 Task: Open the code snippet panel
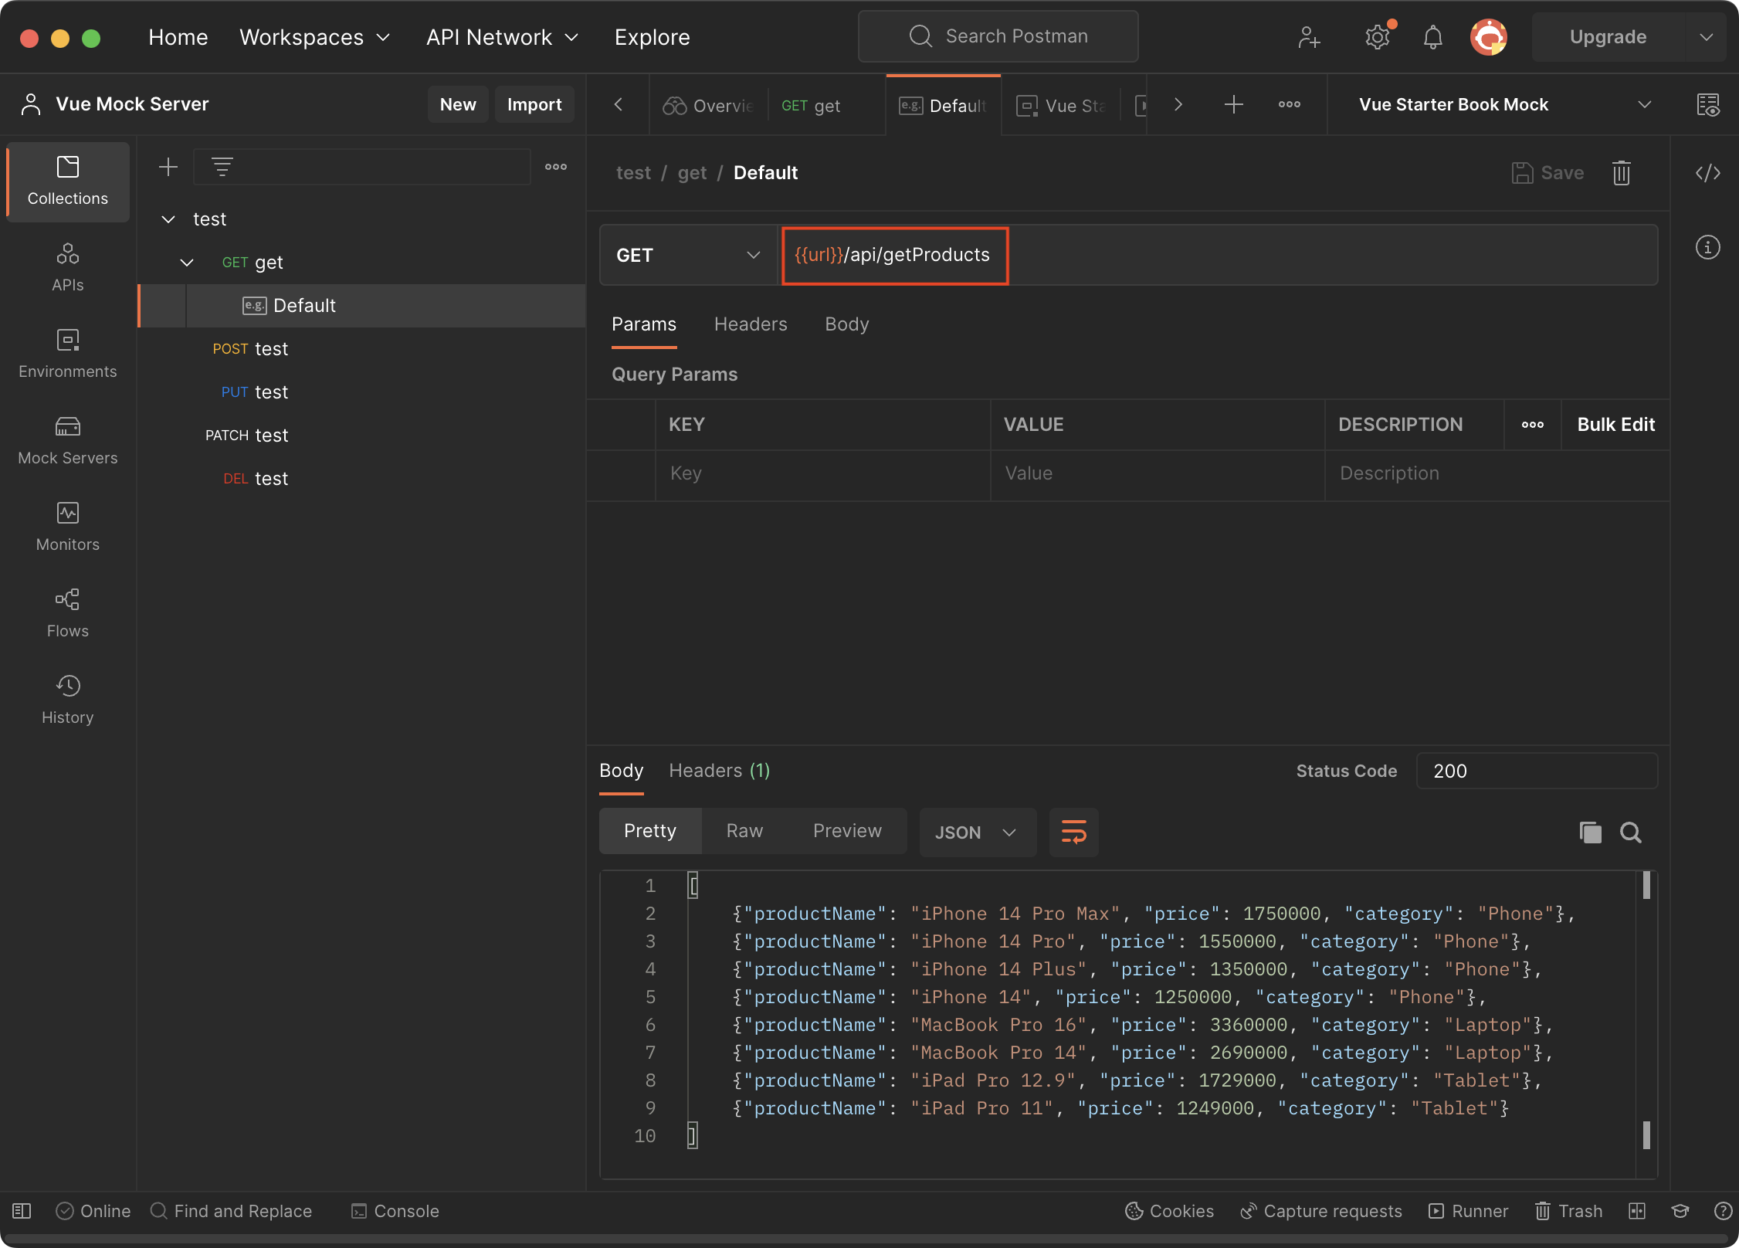pos(1708,172)
